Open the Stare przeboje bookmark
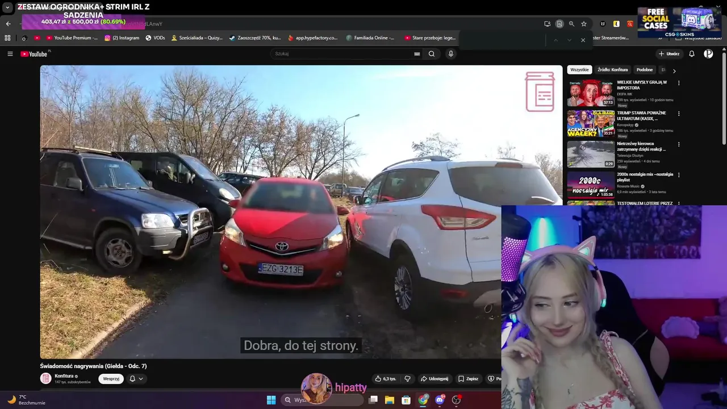Screen dimensions: 727x409 [430, 38]
